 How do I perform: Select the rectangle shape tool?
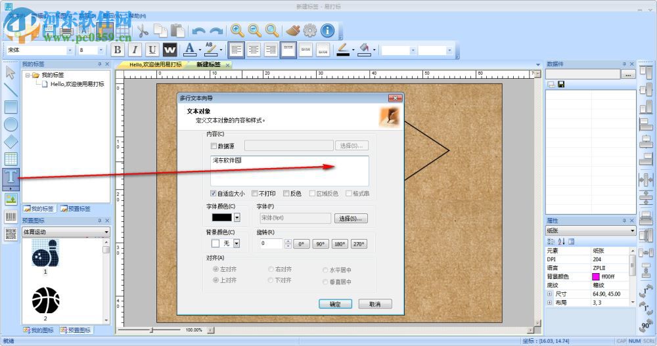(11, 107)
